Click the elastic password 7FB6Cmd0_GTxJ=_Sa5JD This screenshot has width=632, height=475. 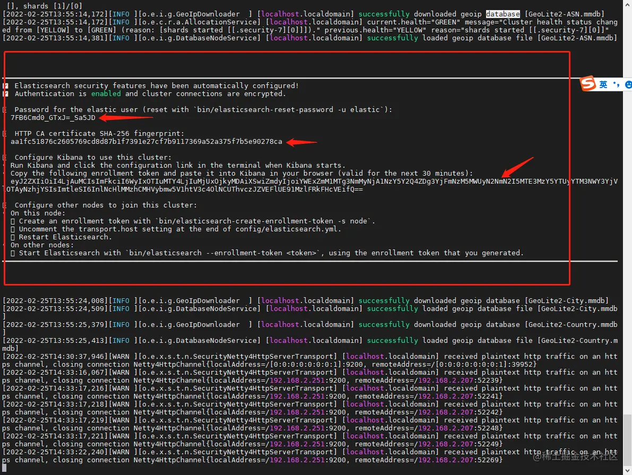53,118
